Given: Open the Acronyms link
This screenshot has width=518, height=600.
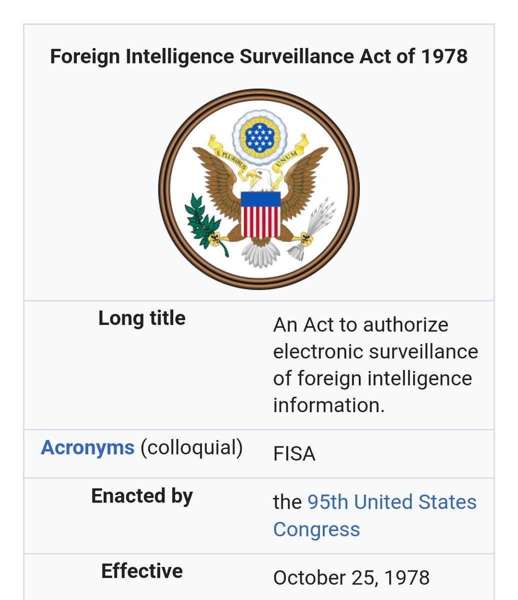Looking at the screenshot, I should tap(88, 447).
